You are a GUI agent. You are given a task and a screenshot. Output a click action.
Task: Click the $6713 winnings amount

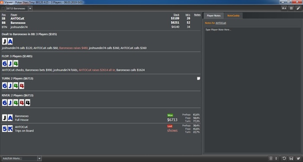tap(172, 120)
